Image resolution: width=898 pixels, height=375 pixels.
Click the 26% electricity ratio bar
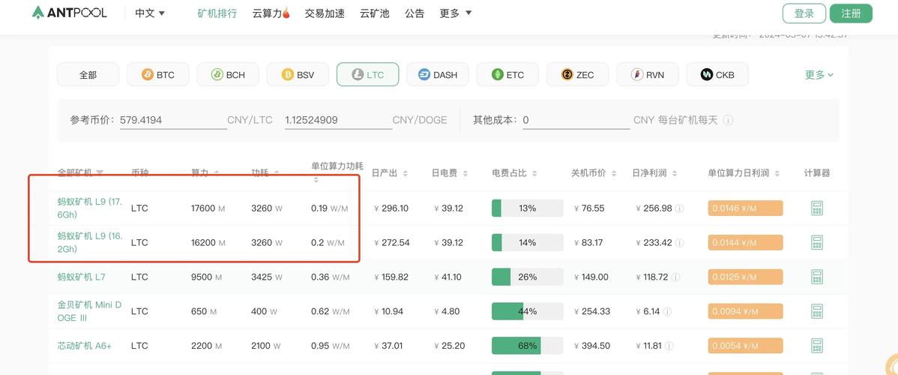[528, 277]
